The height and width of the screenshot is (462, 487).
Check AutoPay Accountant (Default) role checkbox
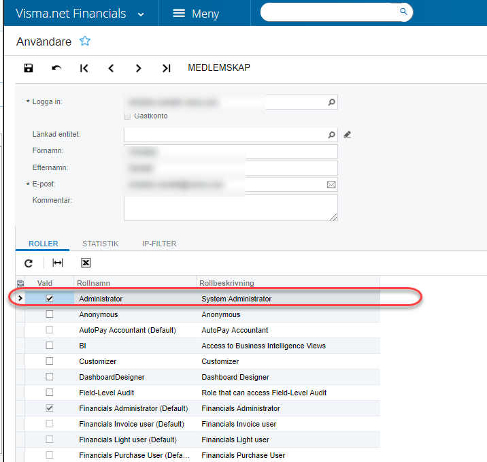(50, 329)
